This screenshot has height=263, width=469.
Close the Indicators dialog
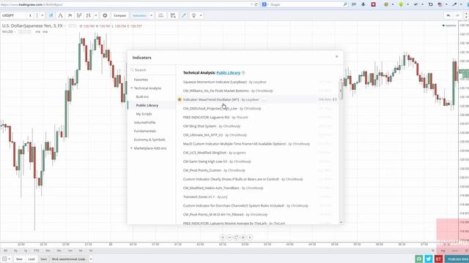(337, 57)
